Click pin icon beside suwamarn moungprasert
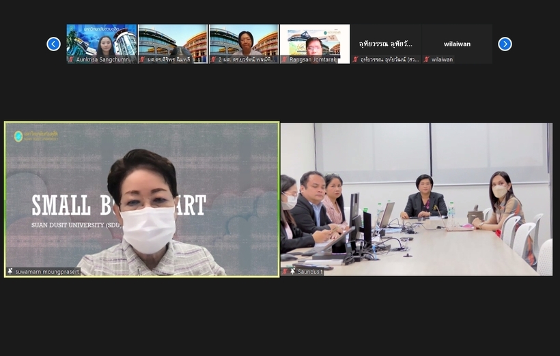 click(x=10, y=272)
